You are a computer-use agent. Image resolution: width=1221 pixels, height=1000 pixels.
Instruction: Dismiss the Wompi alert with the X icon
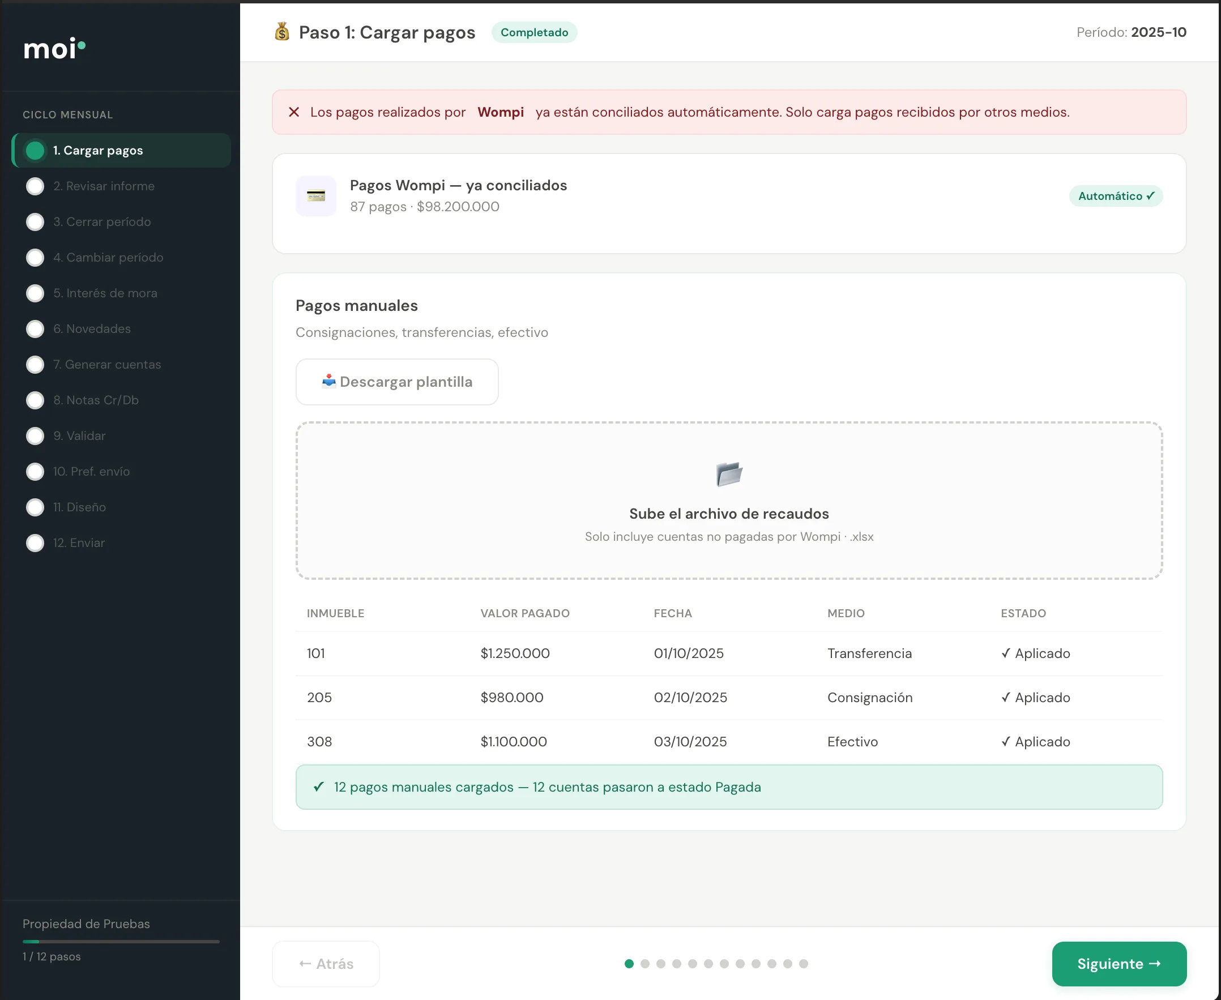294,112
